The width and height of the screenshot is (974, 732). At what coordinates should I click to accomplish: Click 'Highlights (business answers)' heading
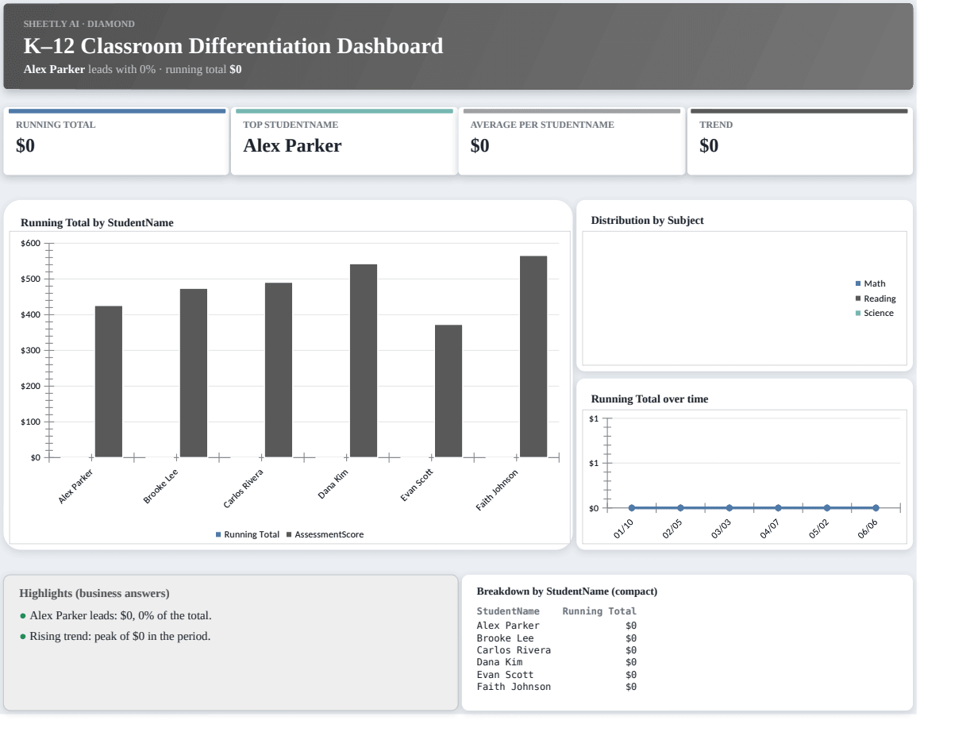(x=94, y=593)
